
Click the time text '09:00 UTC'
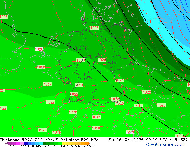(157, 140)
